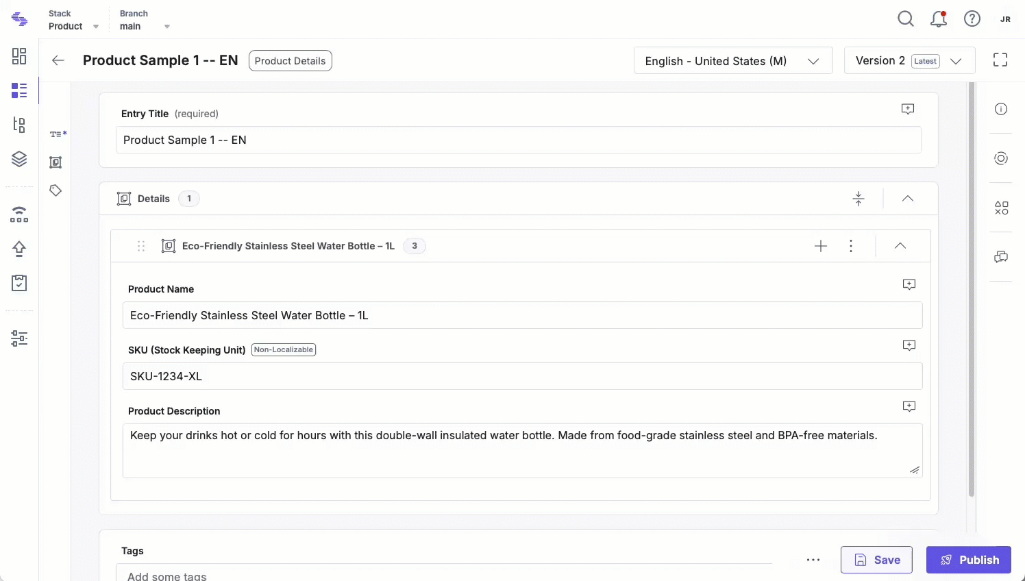This screenshot has height=581, width=1025.
Task: Open the Version 2 dropdown
Action: pyautogui.click(x=909, y=60)
